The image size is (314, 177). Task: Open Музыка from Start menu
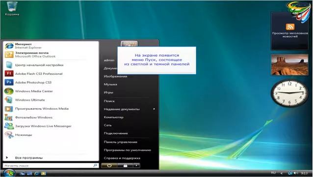coord(110,84)
